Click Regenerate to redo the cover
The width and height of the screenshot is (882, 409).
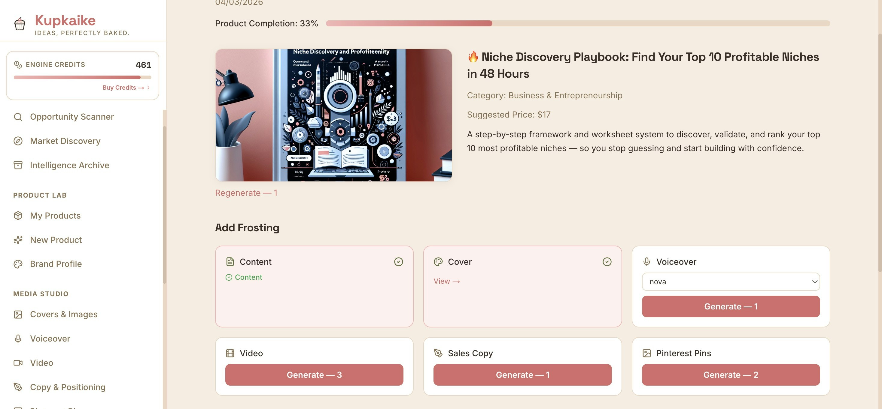click(246, 193)
